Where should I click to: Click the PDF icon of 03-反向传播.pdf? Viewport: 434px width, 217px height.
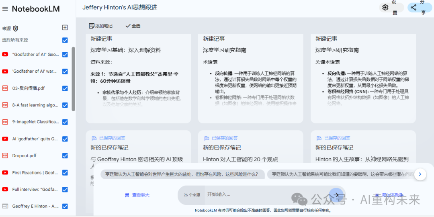(x=5, y=88)
